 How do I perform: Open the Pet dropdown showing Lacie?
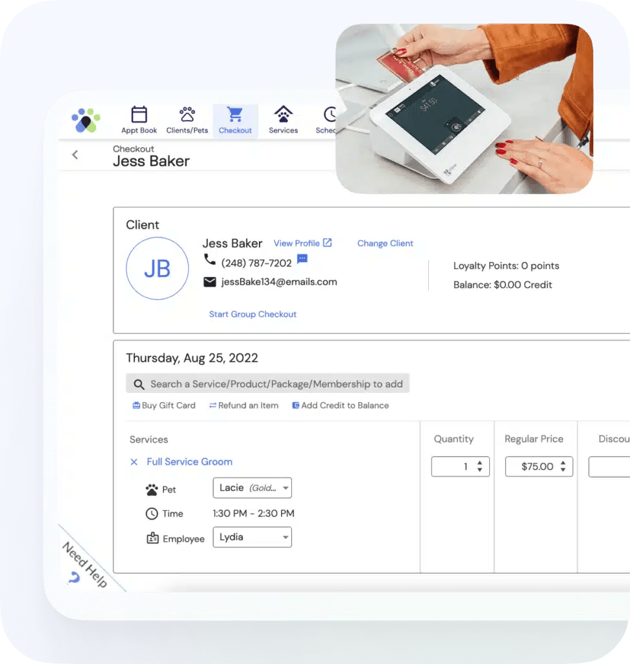pyautogui.click(x=252, y=488)
